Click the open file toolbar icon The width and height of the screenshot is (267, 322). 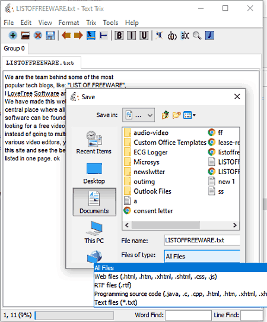pos(26,36)
